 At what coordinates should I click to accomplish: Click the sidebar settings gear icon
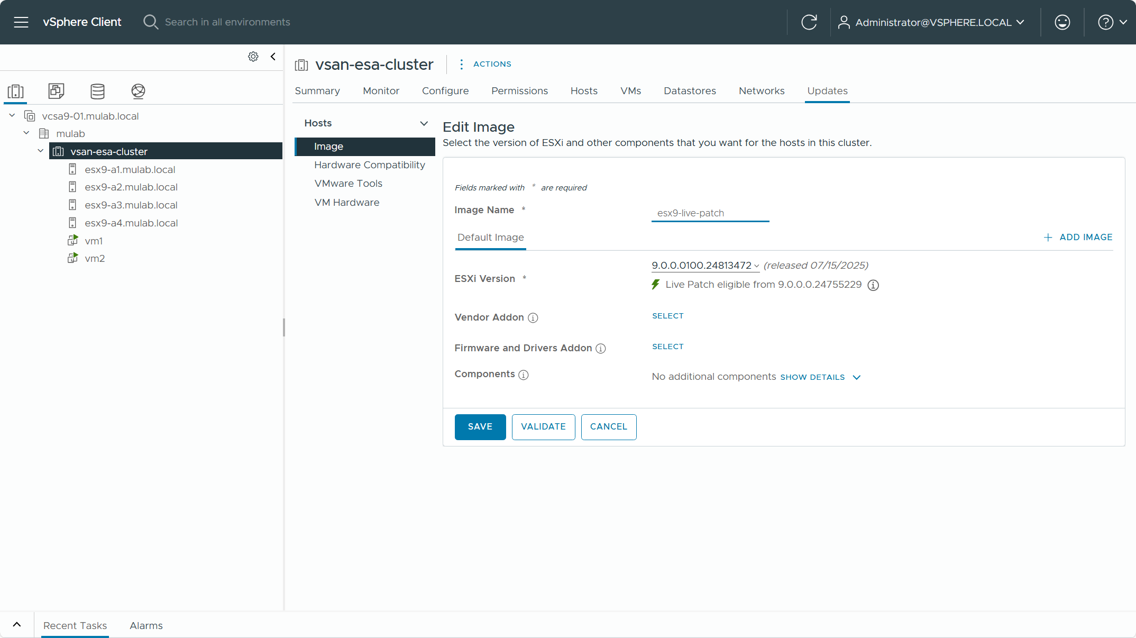click(253, 57)
